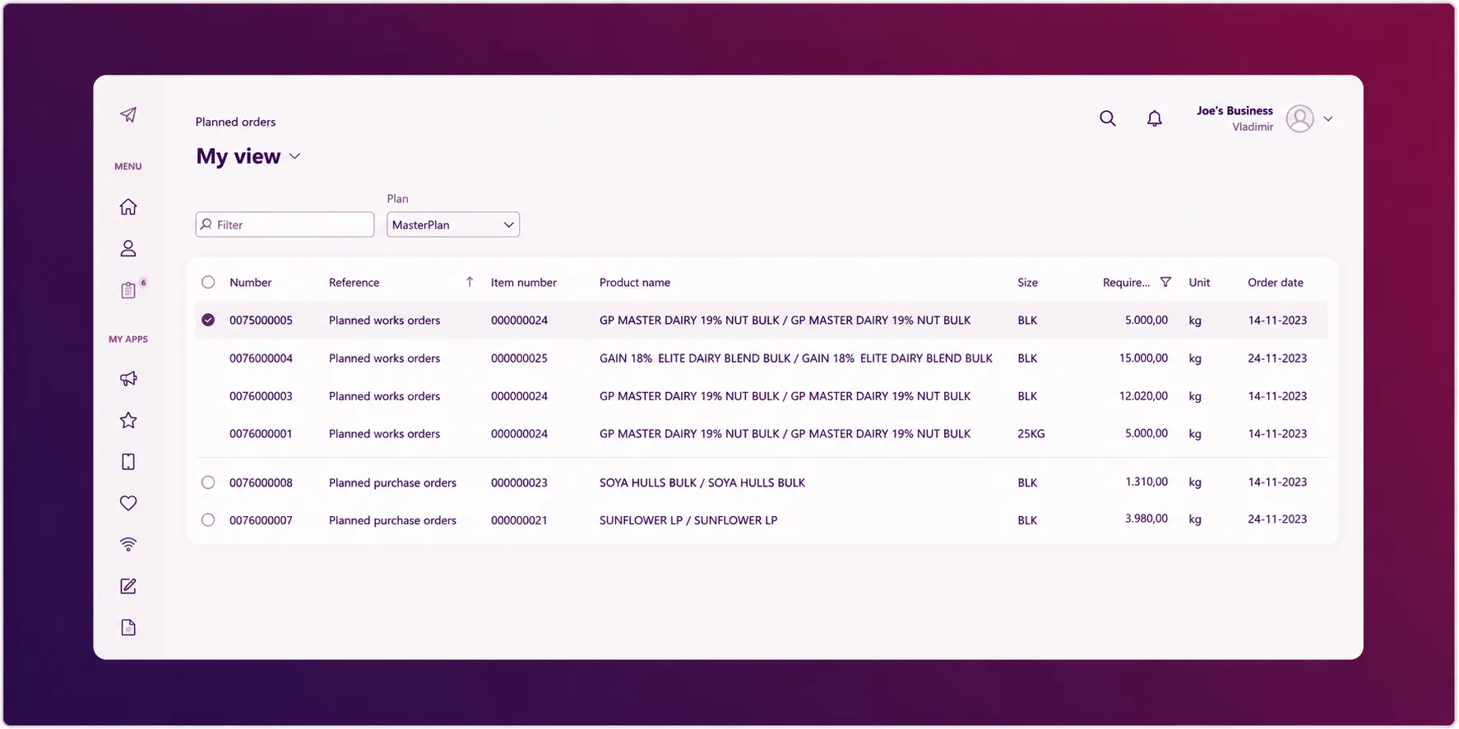
Task: Click the Number column header
Action: tap(251, 282)
